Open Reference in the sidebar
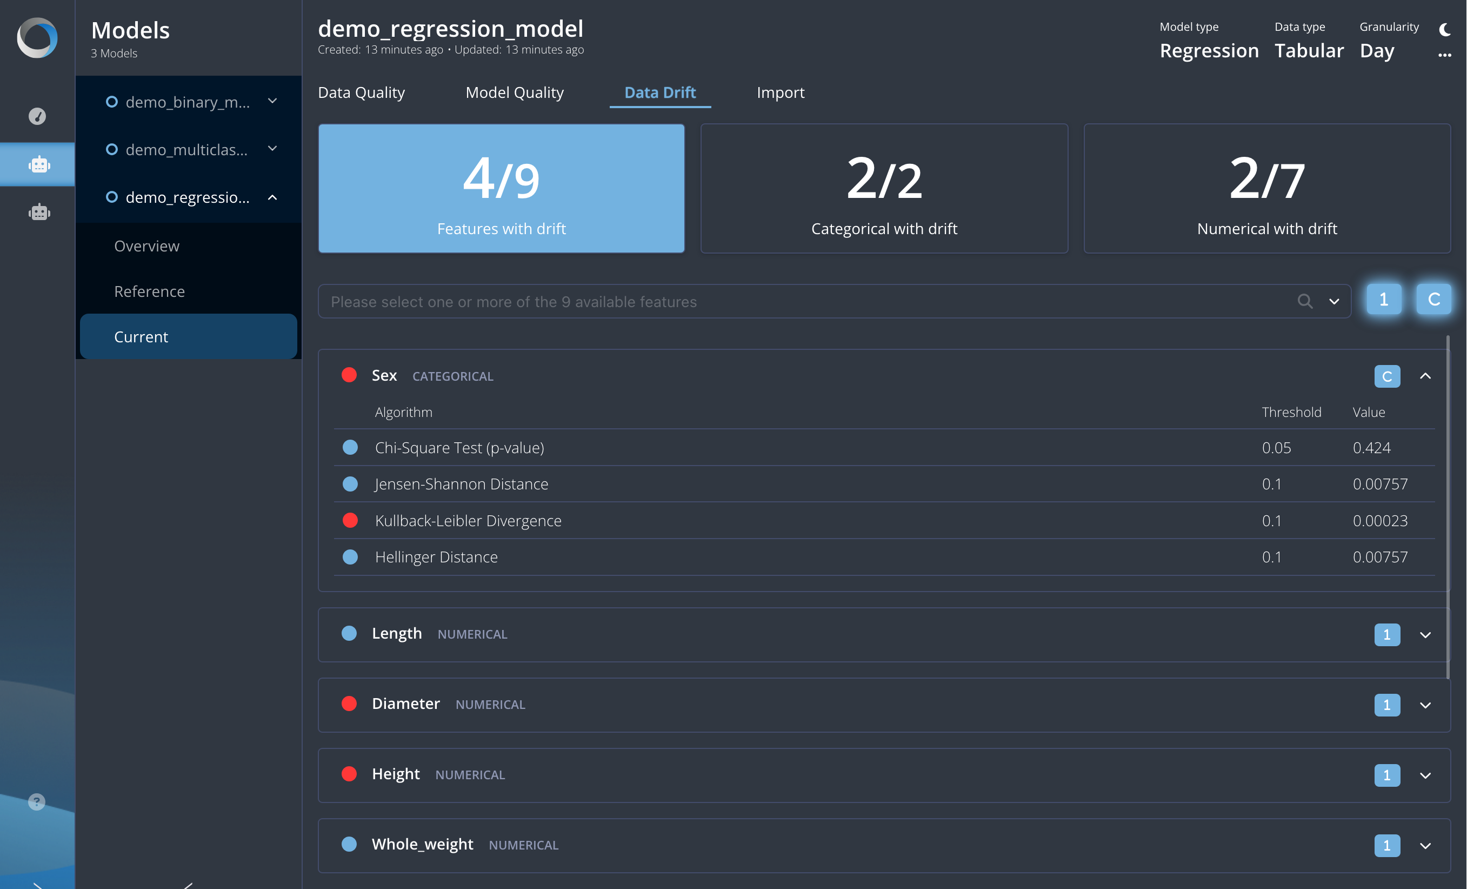Image resolution: width=1467 pixels, height=889 pixels. (x=188, y=291)
